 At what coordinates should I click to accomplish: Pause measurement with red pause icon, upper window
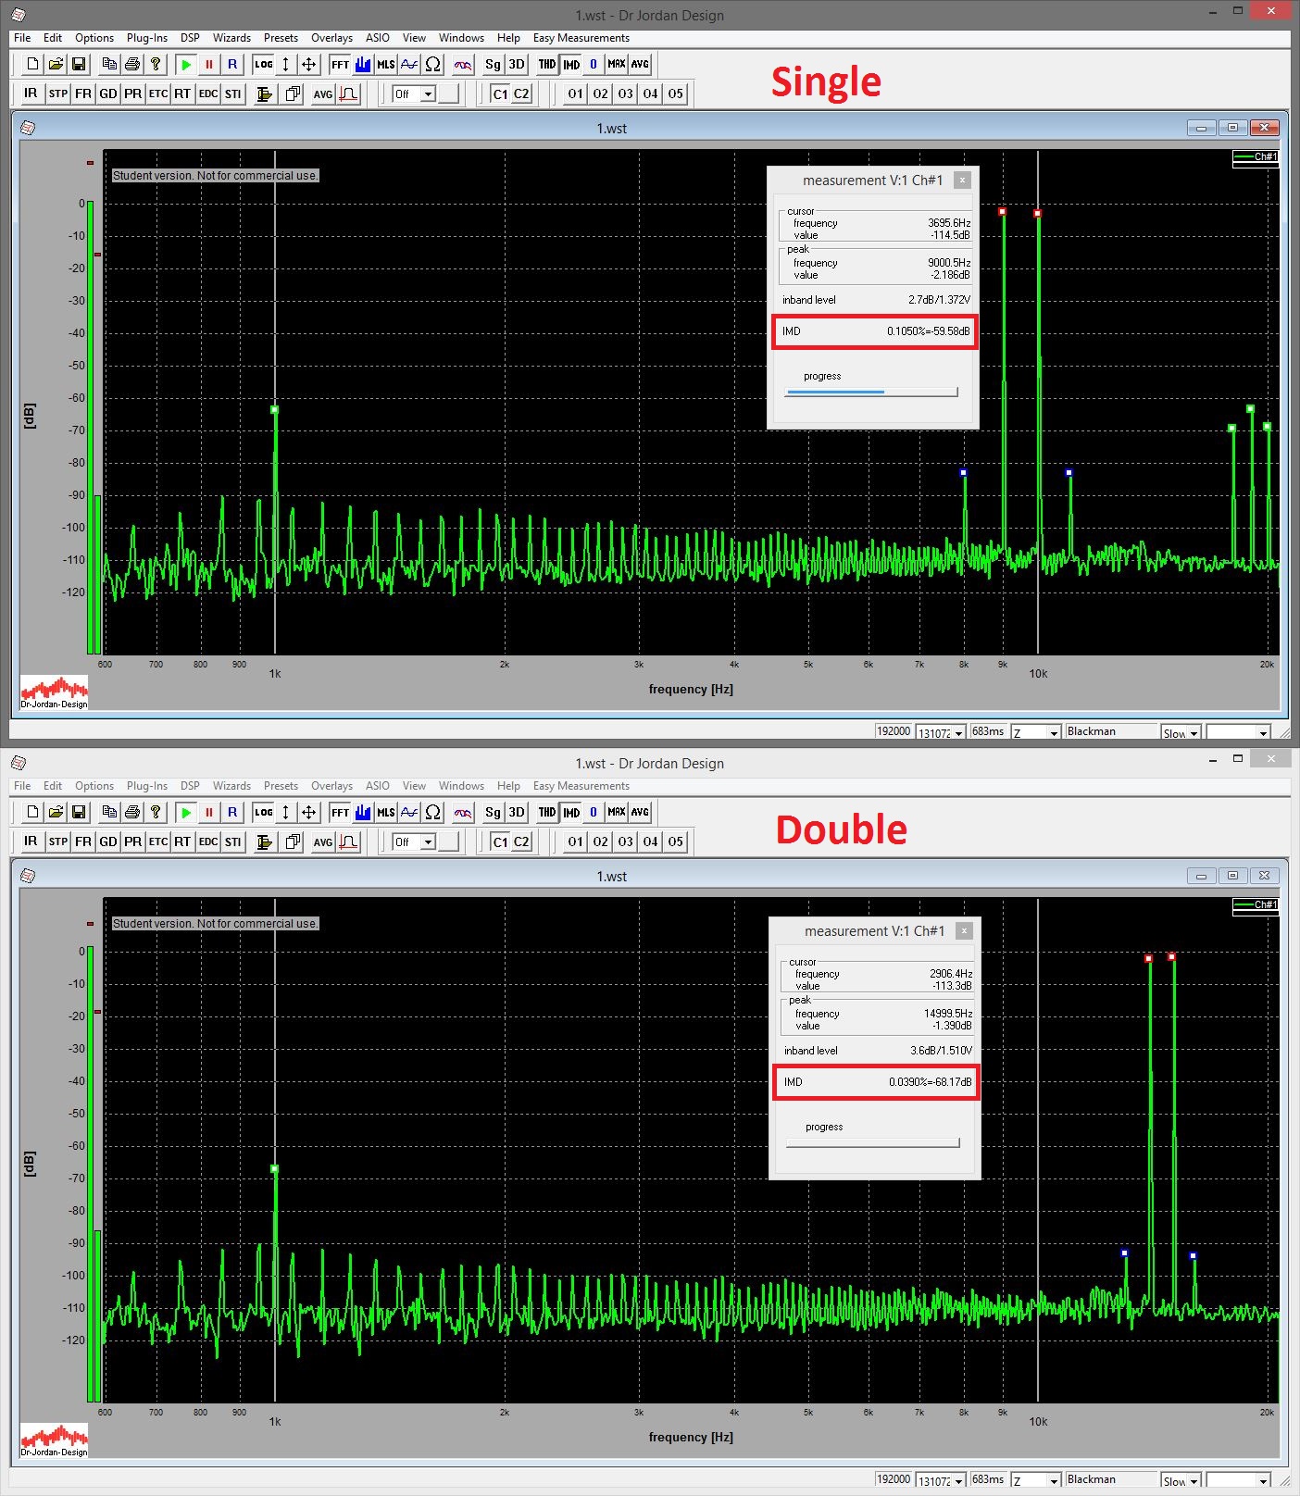[x=209, y=65]
